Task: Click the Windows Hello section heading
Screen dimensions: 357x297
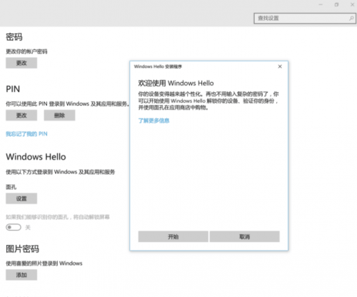Action: (x=36, y=157)
